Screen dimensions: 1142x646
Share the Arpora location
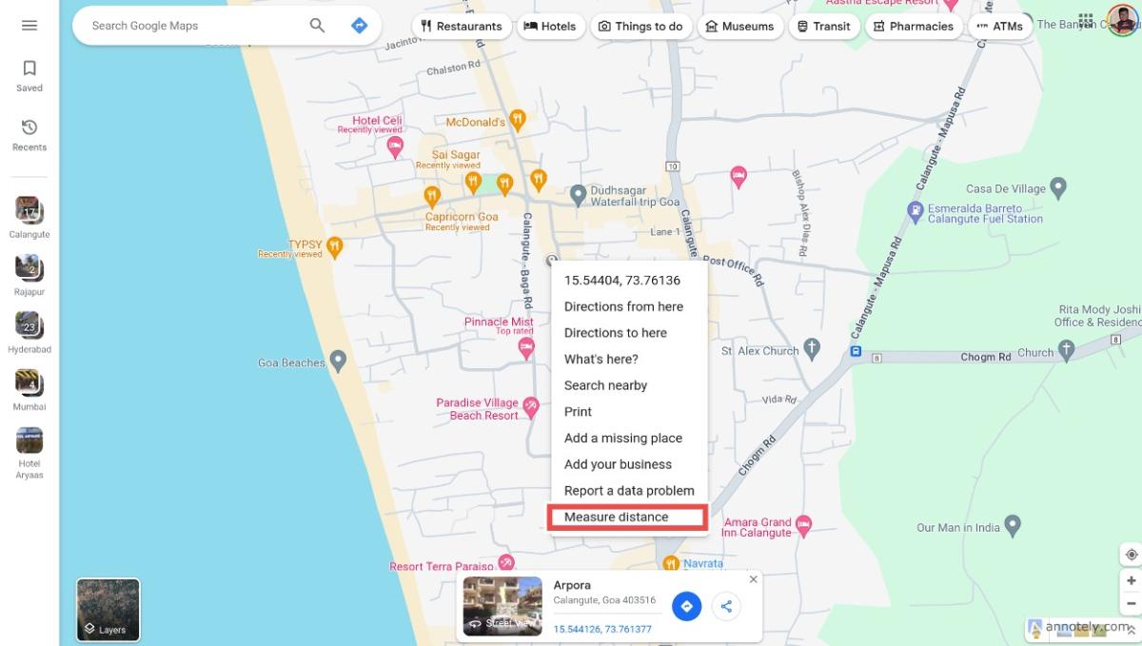pyautogui.click(x=726, y=606)
